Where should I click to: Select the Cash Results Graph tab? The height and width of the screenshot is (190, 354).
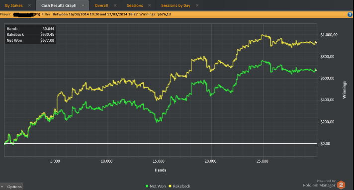(x=59, y=5)
